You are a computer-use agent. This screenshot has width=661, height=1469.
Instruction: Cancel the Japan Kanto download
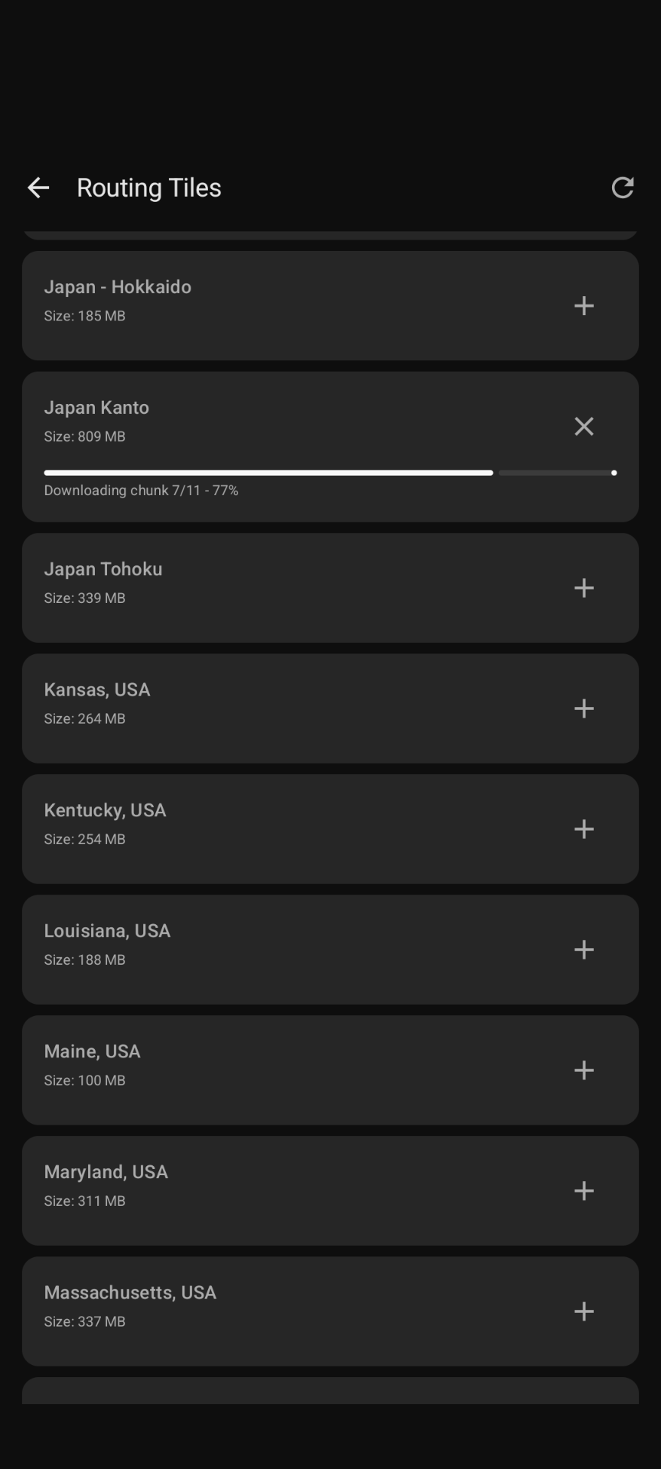click(584, 426)
